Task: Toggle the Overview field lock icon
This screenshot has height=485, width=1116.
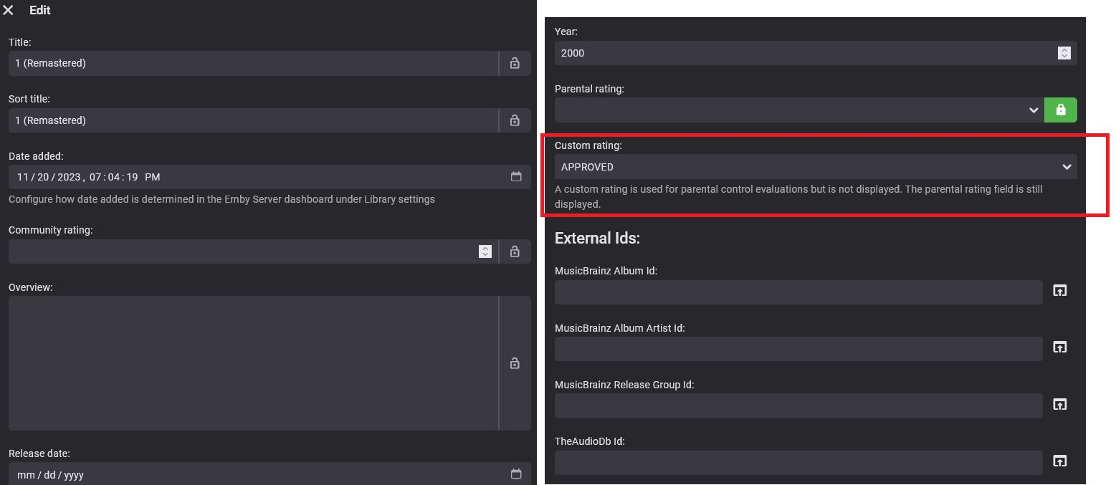Action: (515, 363)
